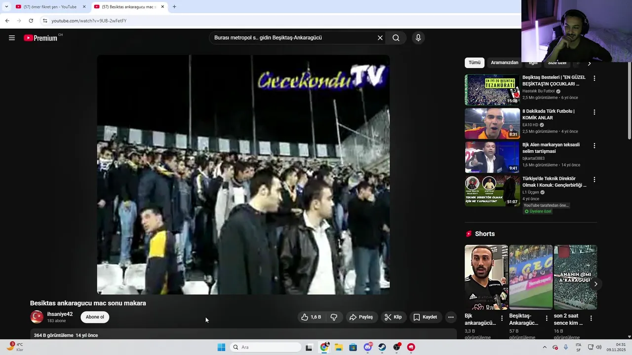Open Discord from taskbar

(x=368, y=347)
